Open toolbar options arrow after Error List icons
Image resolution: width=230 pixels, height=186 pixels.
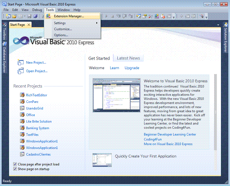[x=174, y=16]
